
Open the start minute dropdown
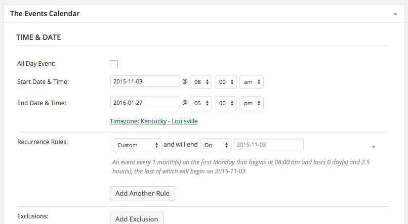coord(226,82)
